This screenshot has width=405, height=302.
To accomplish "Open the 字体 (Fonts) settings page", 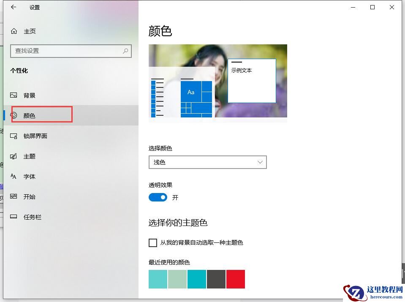I will (29, 176).
